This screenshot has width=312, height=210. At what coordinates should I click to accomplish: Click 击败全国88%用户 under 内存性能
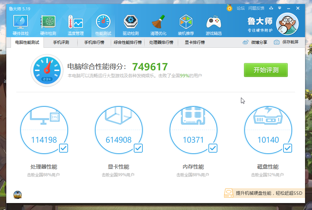pyautogui.click(x=193, y=175)
